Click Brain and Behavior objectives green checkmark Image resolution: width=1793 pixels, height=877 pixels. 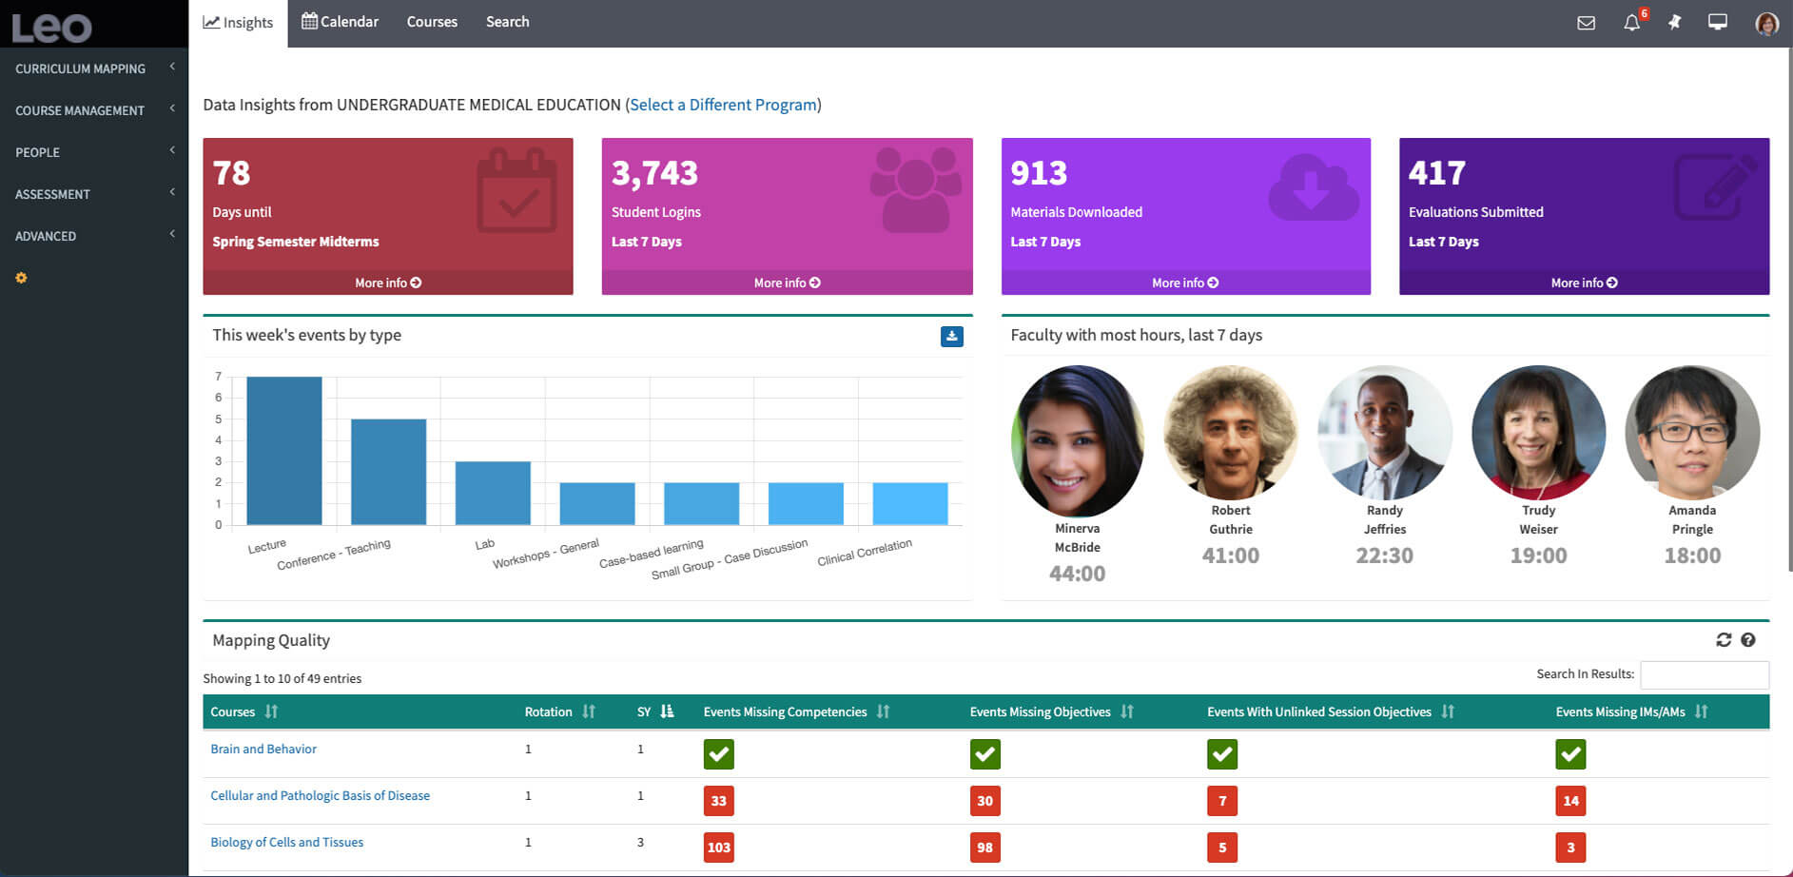coord(984,754)
